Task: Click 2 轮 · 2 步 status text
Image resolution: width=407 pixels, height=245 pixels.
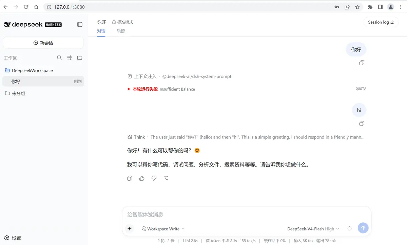Action: [x=166, y=241]
